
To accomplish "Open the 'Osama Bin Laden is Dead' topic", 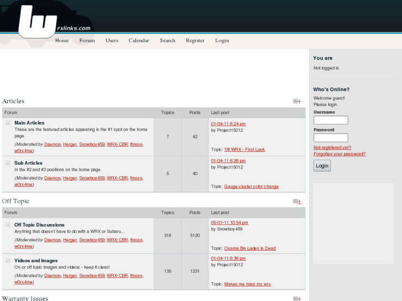I will click(249, 249).
